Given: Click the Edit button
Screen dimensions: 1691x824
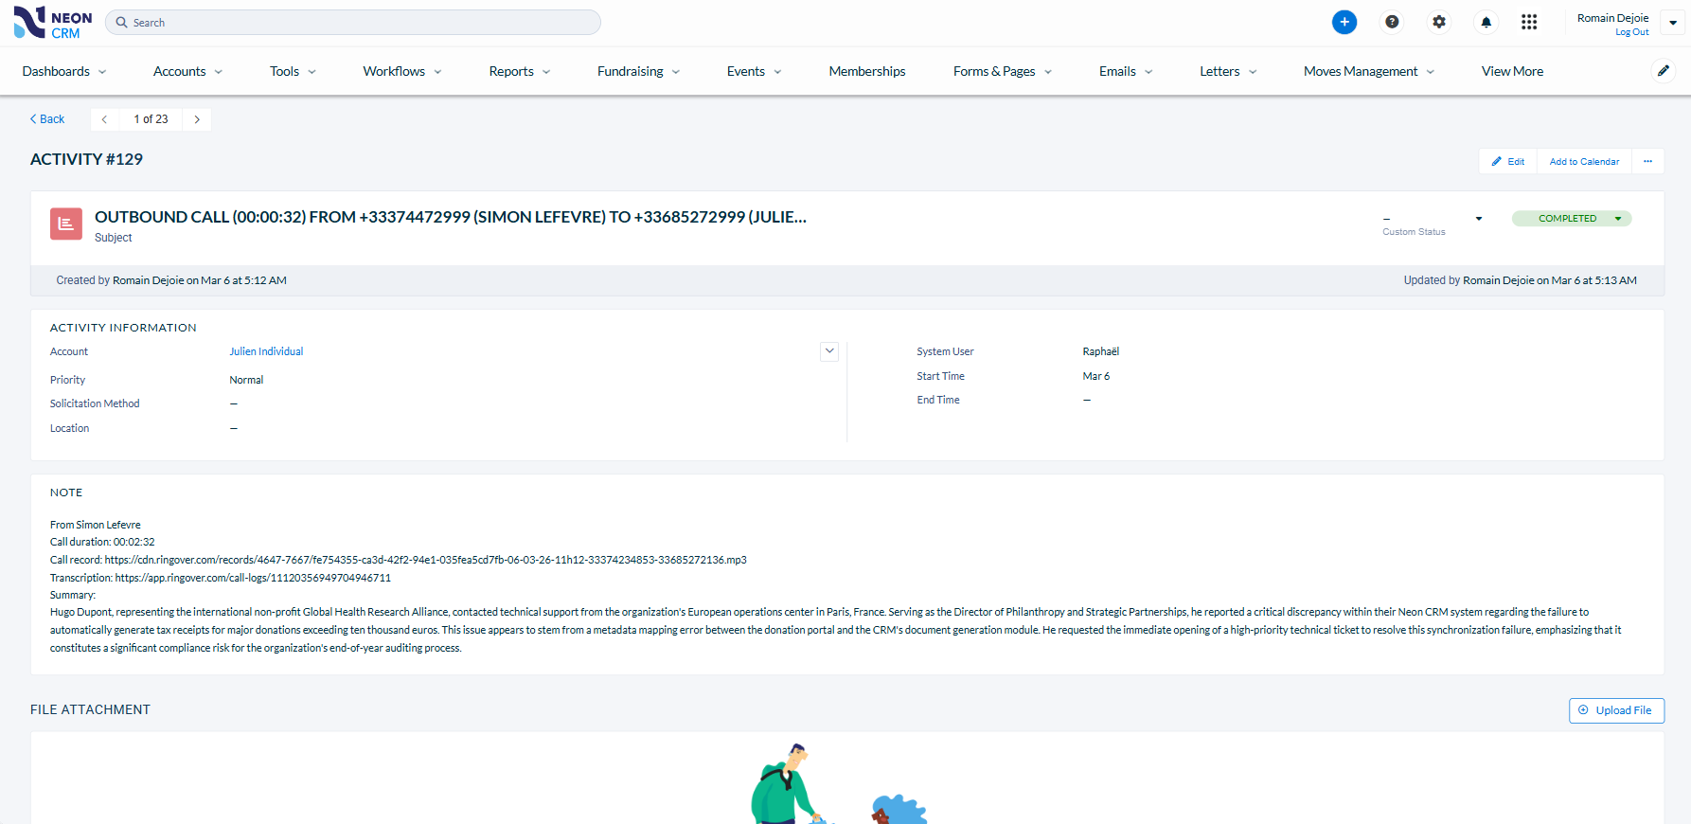Looking at the screenshot, I should [1507, 161].
